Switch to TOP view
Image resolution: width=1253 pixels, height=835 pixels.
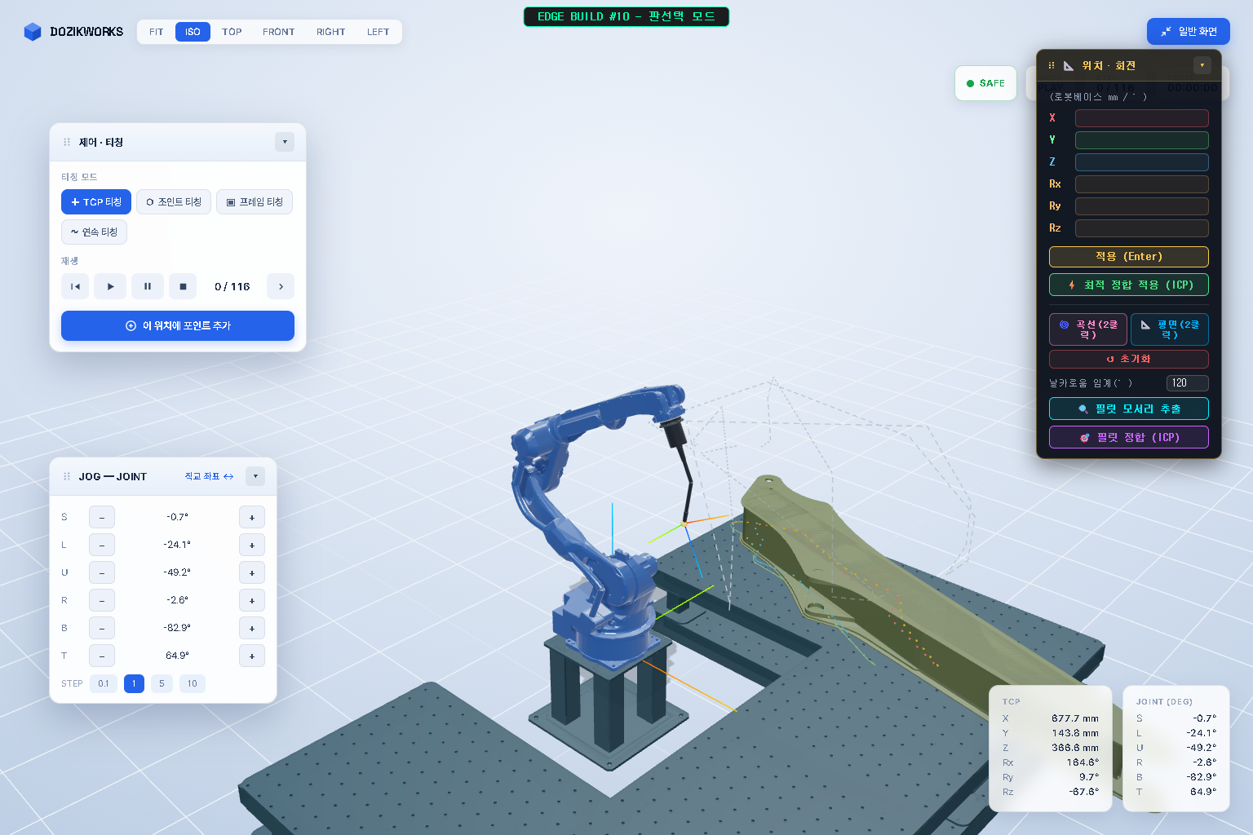point(232,32)
